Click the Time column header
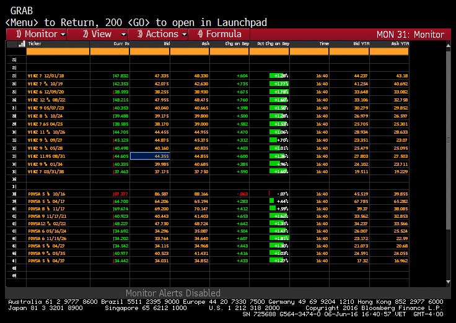This screenshot has width=456, height=323. pyautogui.click(x=324, y=43)
